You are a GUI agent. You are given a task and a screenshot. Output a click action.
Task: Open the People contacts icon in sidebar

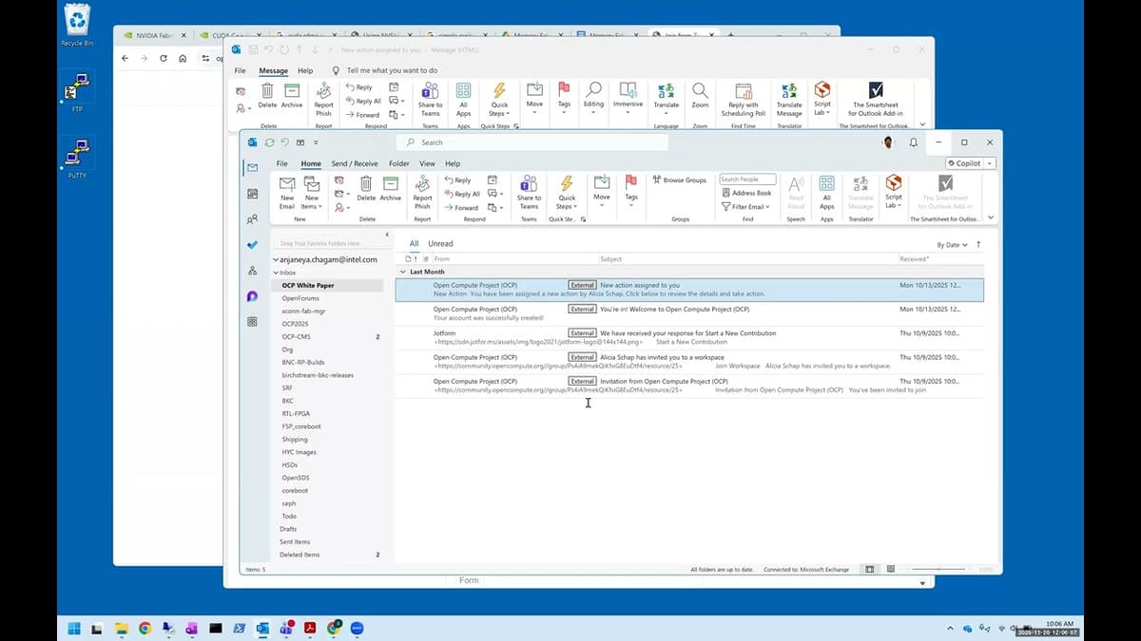pos(252,219)
